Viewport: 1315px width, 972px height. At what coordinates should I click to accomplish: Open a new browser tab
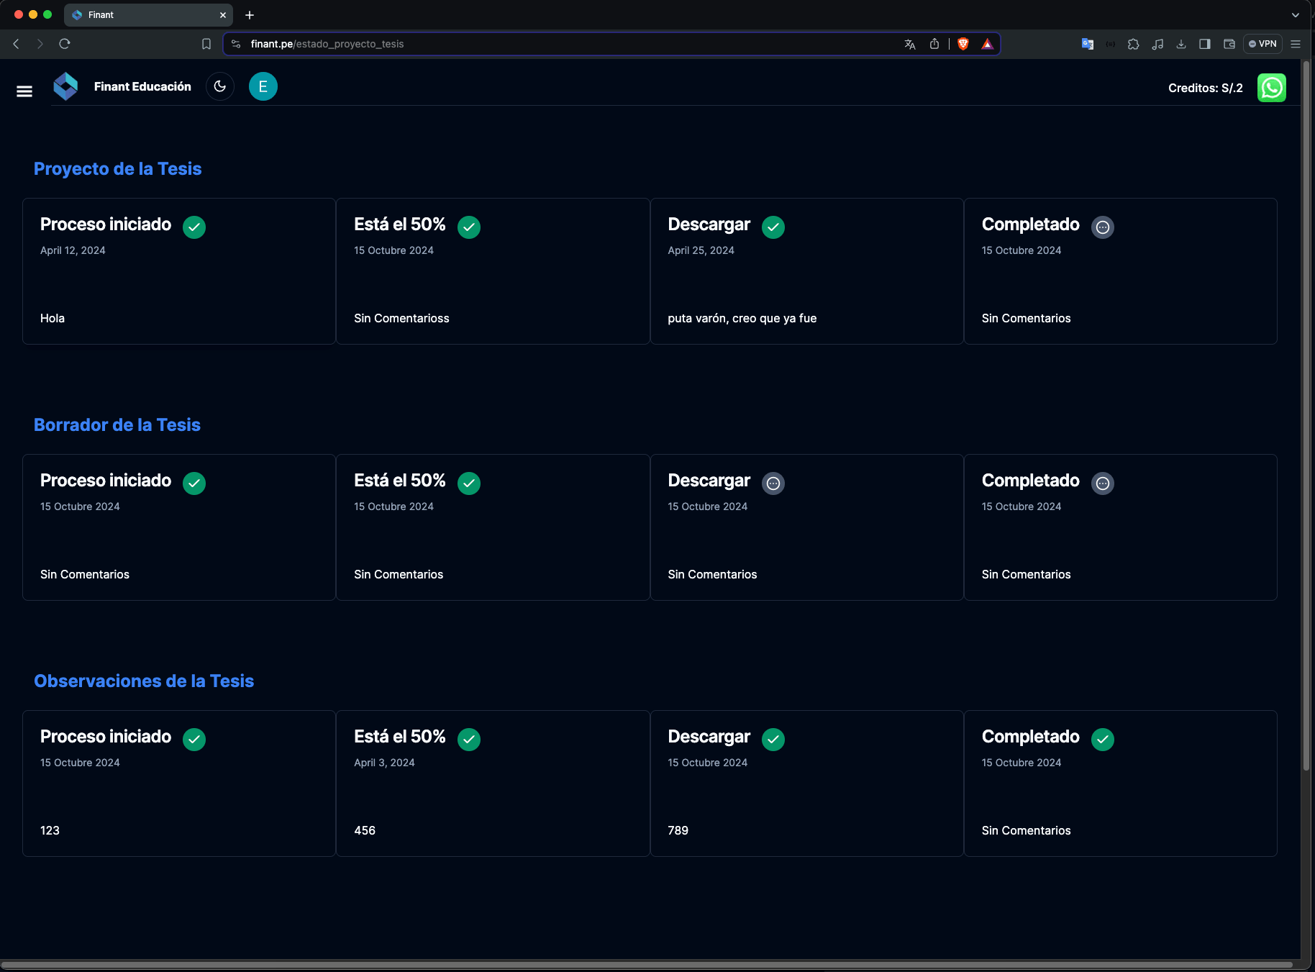(x=250, y=15)
